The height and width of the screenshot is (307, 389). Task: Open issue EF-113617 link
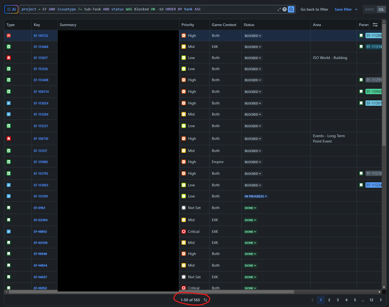coord(40,58)
